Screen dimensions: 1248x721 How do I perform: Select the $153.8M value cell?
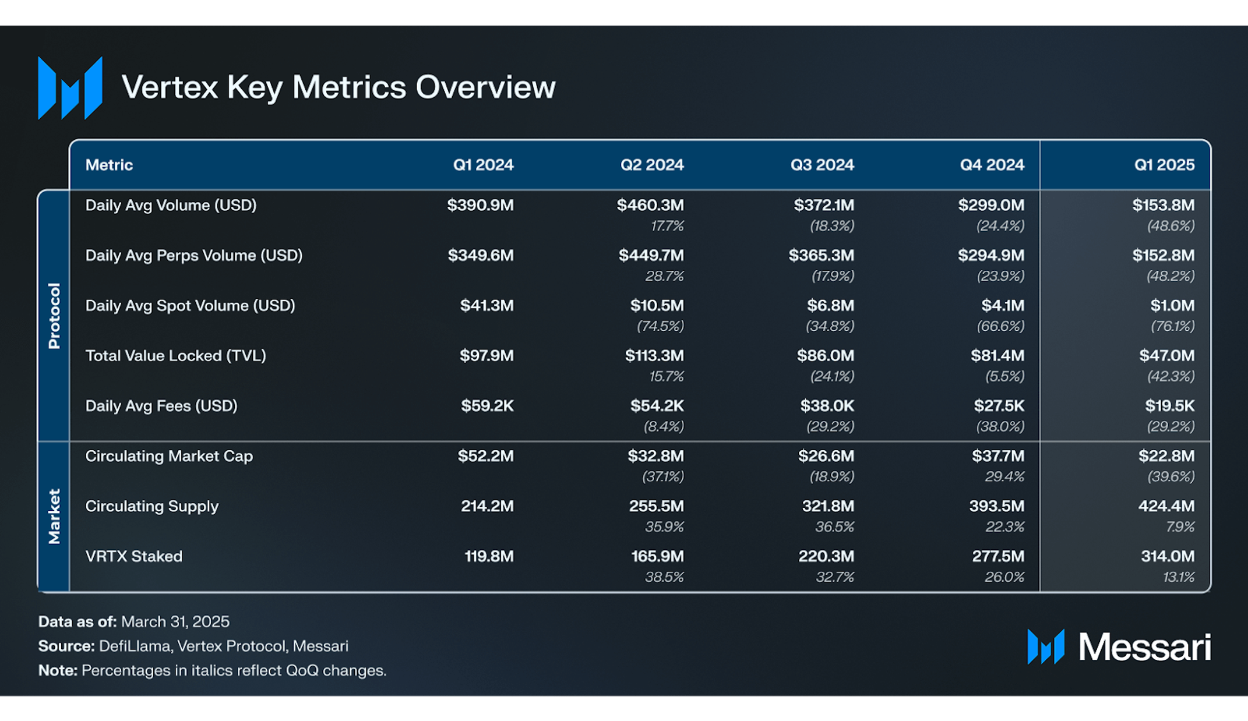[1164, 205]
